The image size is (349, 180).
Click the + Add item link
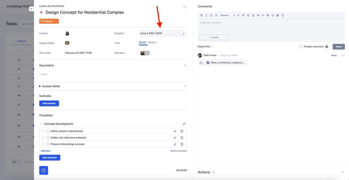click(x=45, y=151)
